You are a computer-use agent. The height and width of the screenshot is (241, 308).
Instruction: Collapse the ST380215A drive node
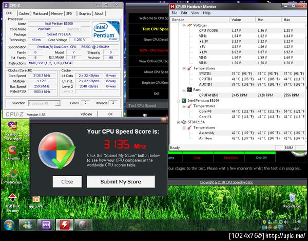[178, 122]
